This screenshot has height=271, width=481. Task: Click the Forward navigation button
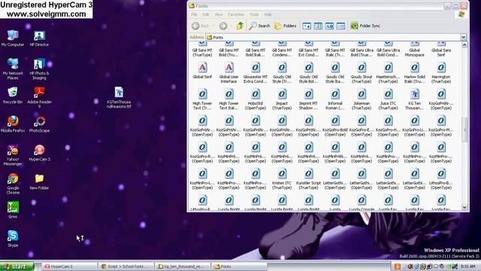tap(223, 26)
